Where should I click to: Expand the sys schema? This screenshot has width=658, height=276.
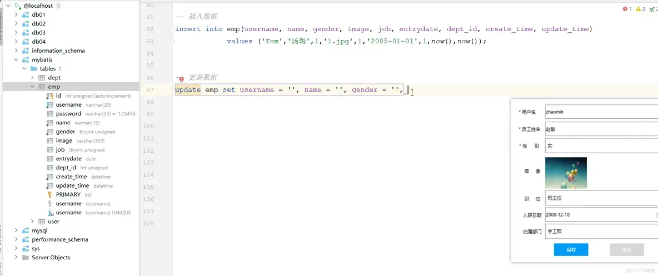click(16, 248)
